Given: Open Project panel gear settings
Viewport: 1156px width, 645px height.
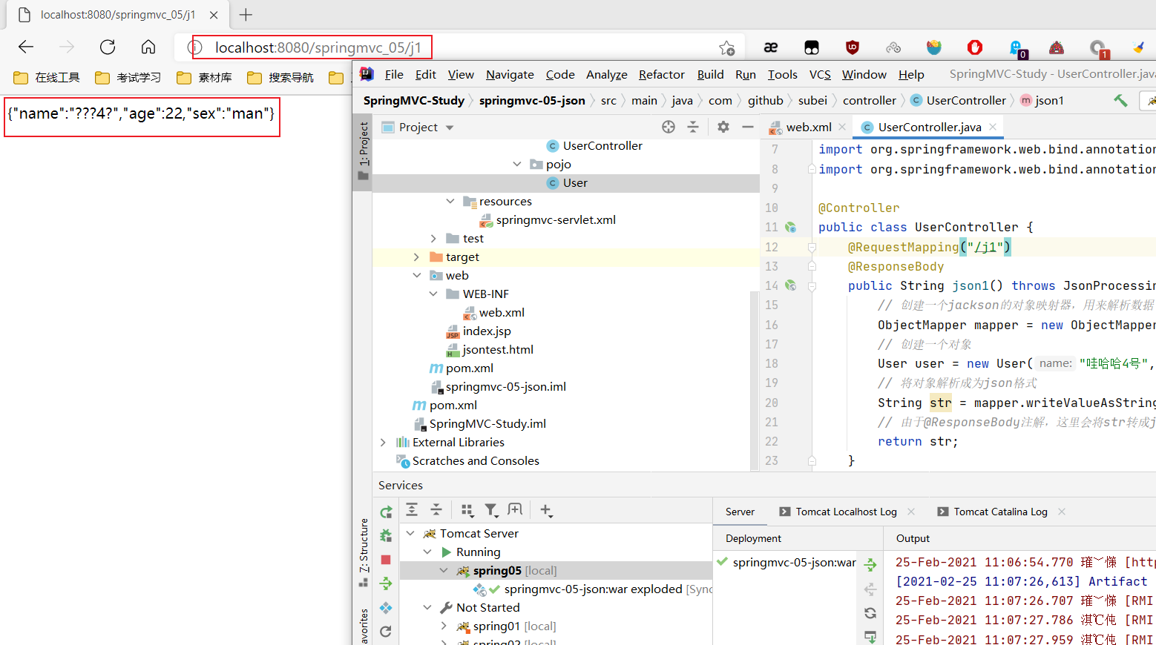Looking at the screenshot, I should (723, 127).
